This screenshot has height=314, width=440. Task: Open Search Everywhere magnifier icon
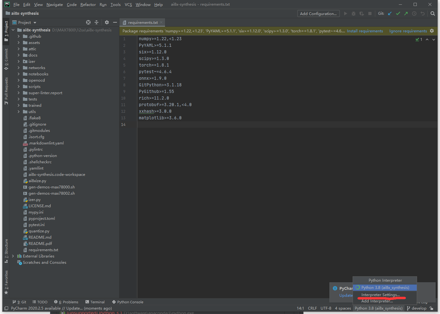[x=433, y=14]
